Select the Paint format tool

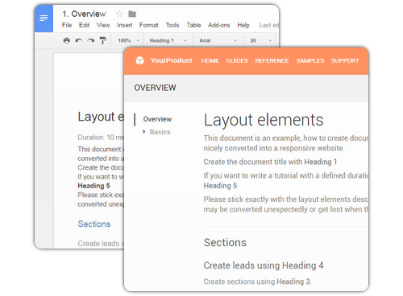(x=102, y=40)
